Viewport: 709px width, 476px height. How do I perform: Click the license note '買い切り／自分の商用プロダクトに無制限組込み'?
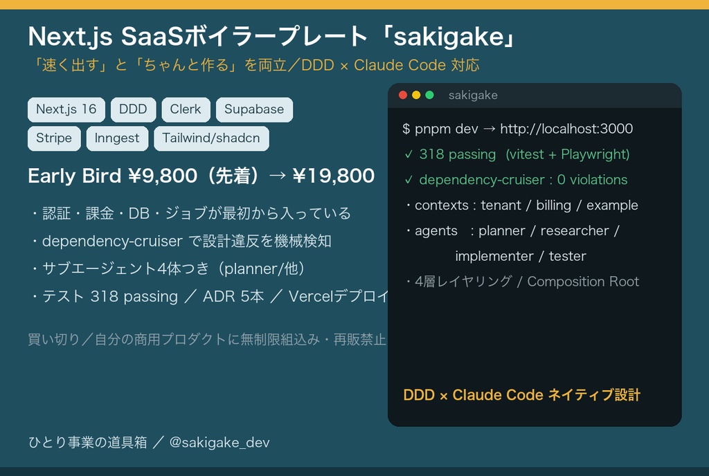174,339
